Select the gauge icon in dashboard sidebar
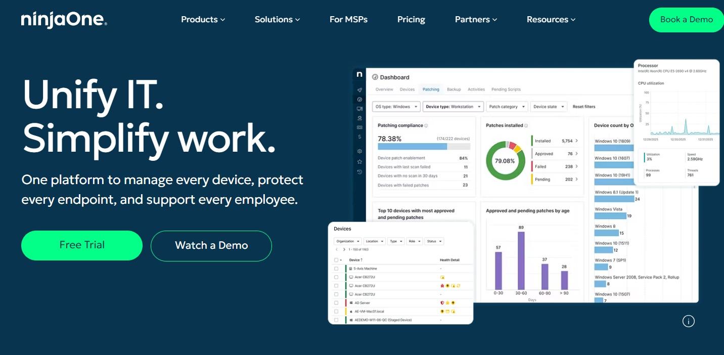The image size is (724, 355). [x=359, y=100]
